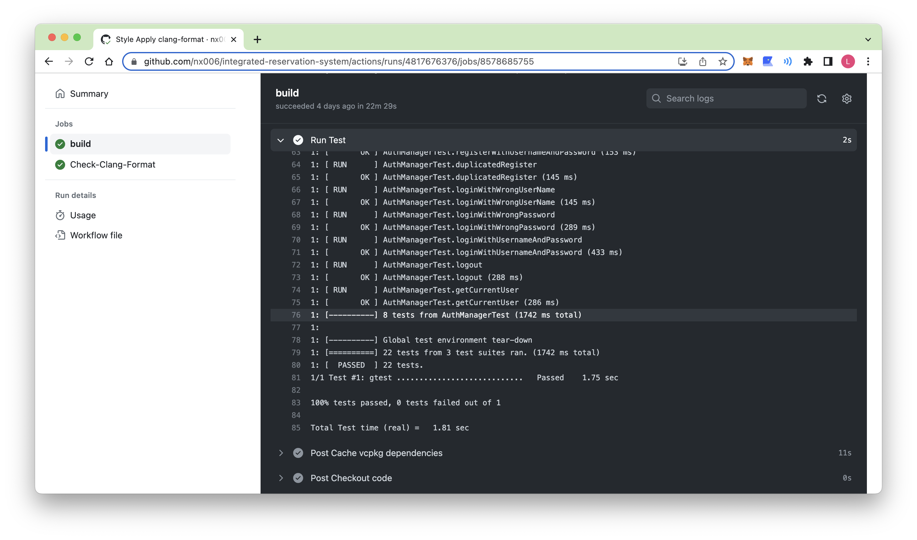917x540 pixels.
Task: Open the profile avatar labeled L
Action: pos(848,61)
